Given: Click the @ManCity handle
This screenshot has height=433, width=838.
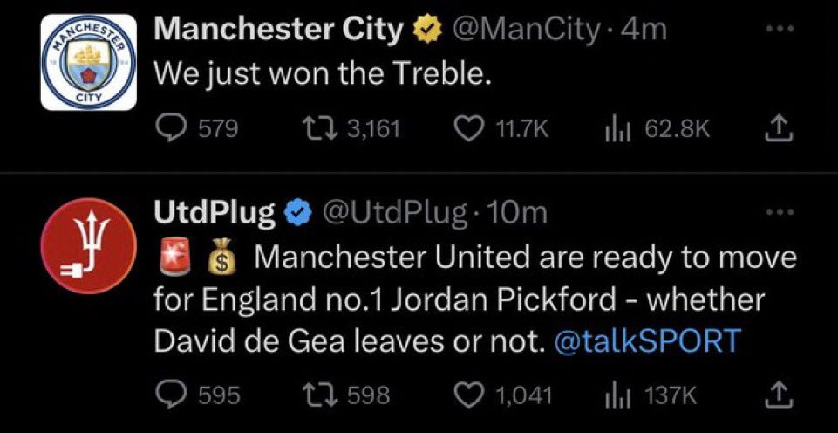Looking at the screenshot, I should [526, 31].
